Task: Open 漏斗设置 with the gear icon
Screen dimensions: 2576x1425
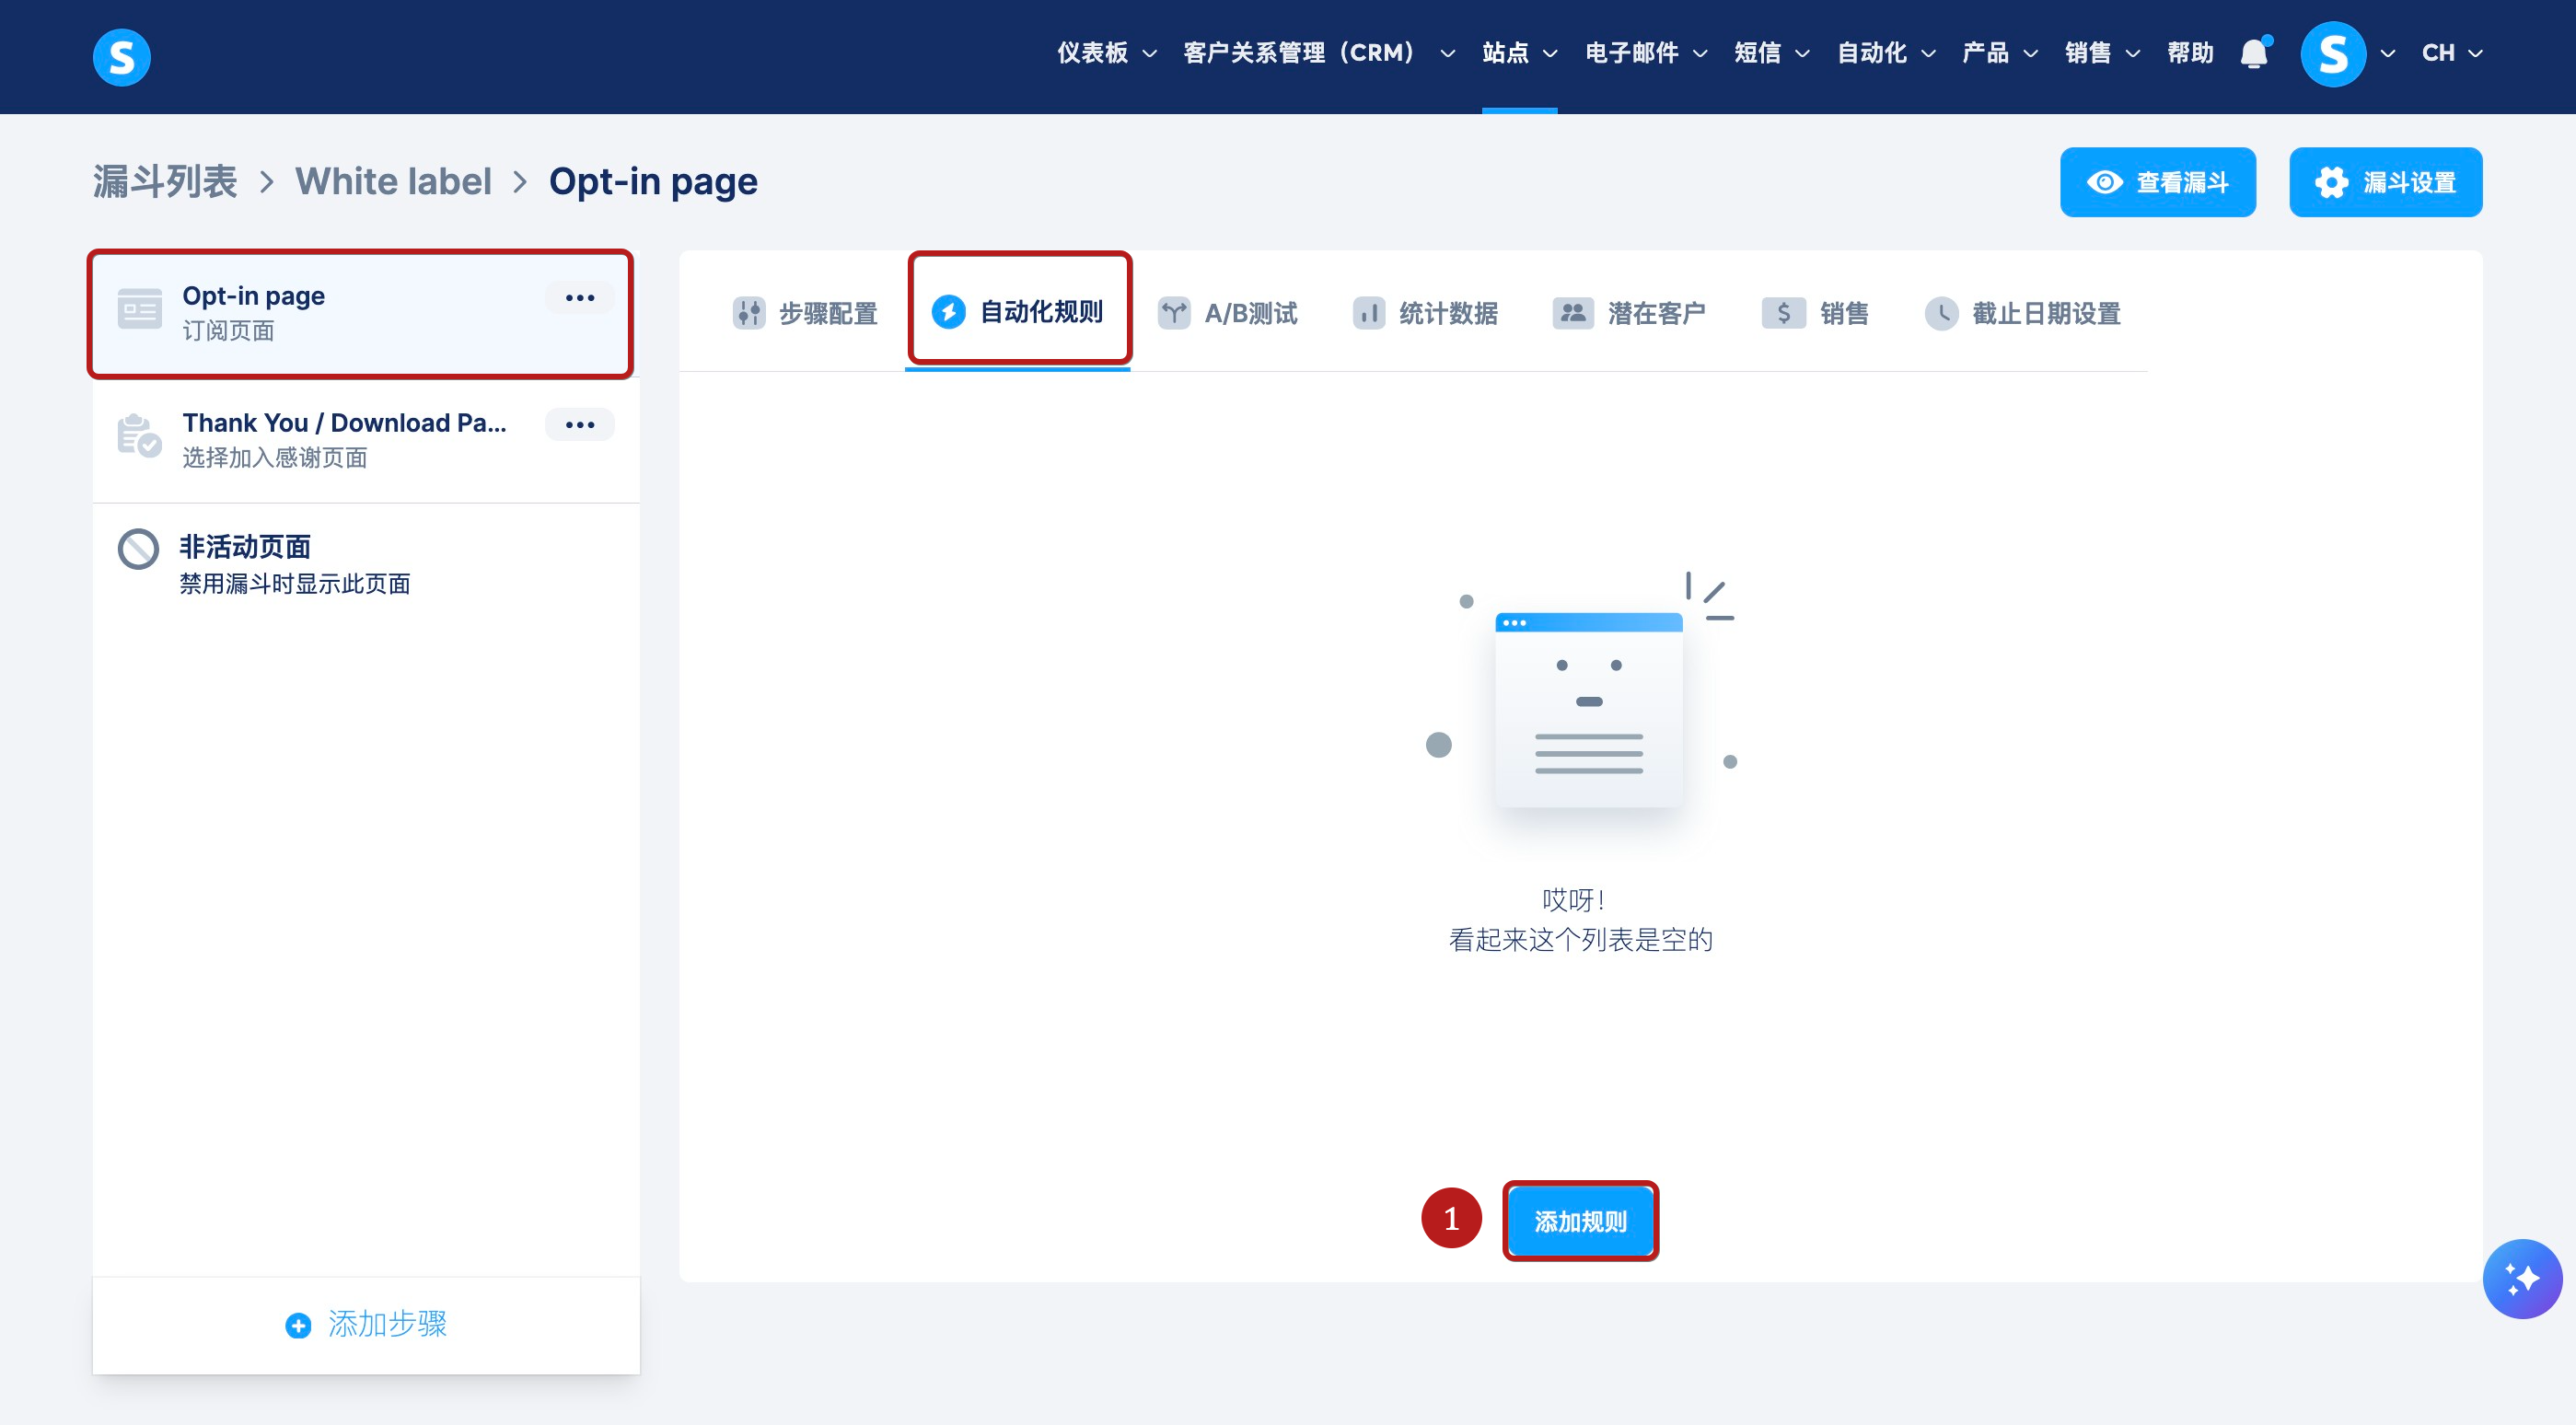Action: [2385, 182]
